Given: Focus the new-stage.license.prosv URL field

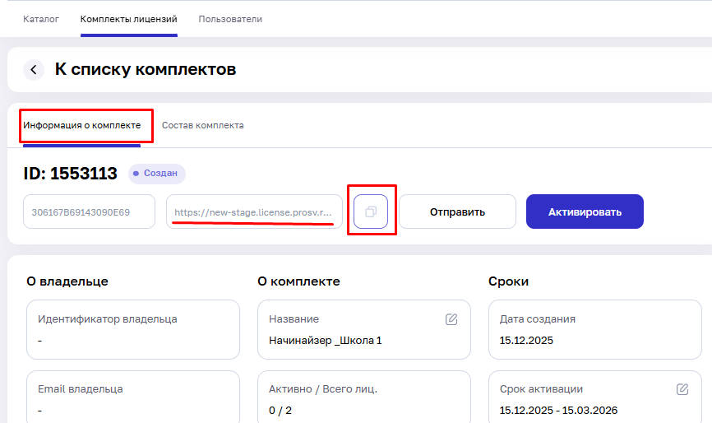Looking at the screenshot, I should coord(254,211).
